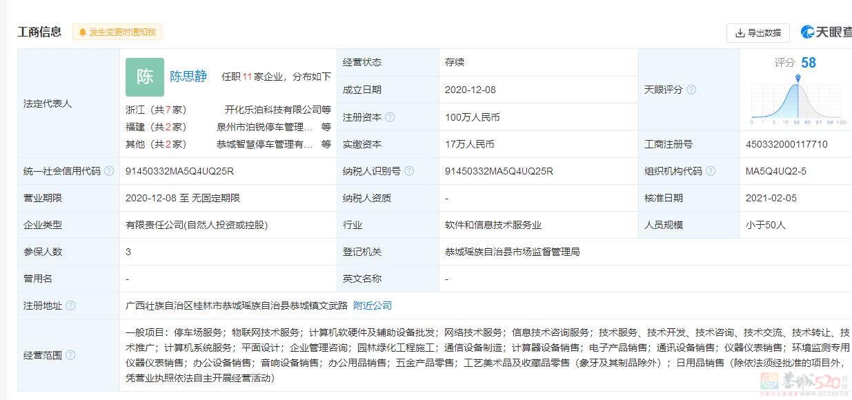
Task: Click the green 陈 avatar tile
Action: pyautogui.click(x=145, y=77)
